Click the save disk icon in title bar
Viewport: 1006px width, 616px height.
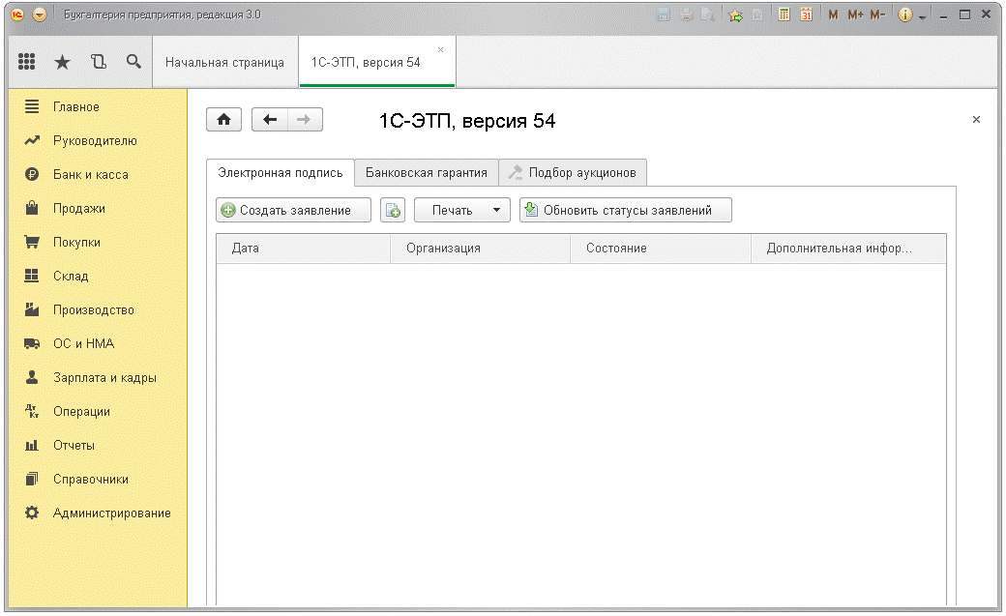coord(664,15)
